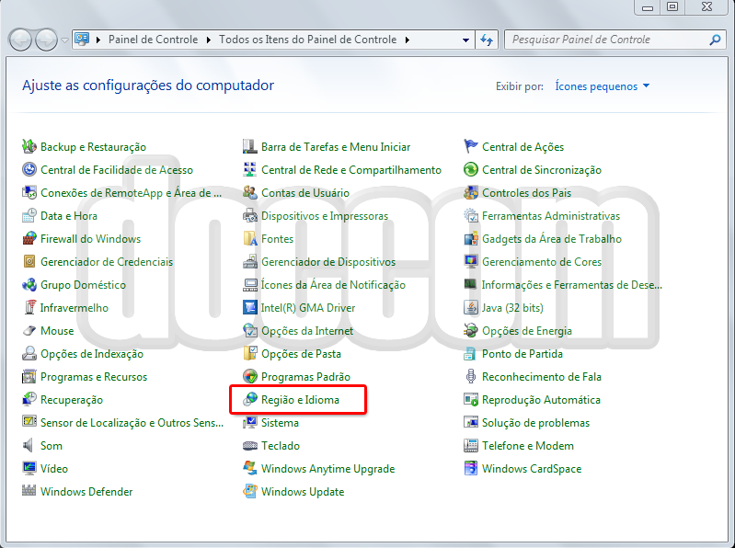Open the Região e Idioma globe icon

250,399
